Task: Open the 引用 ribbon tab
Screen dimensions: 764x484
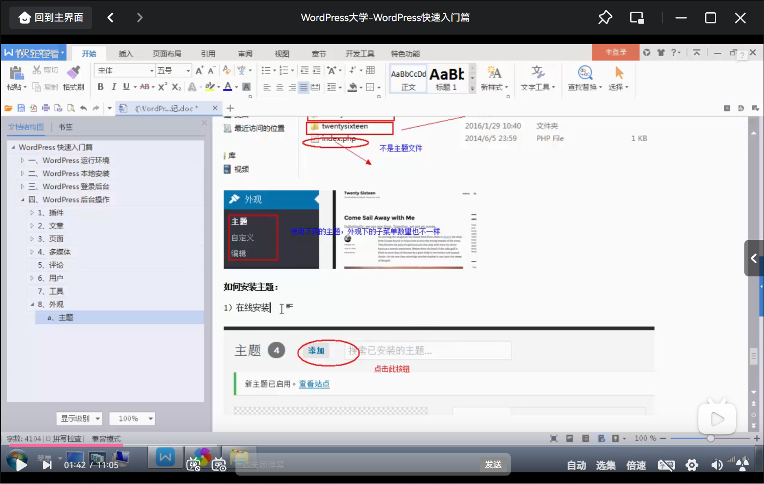Action: tap(208, 54)
